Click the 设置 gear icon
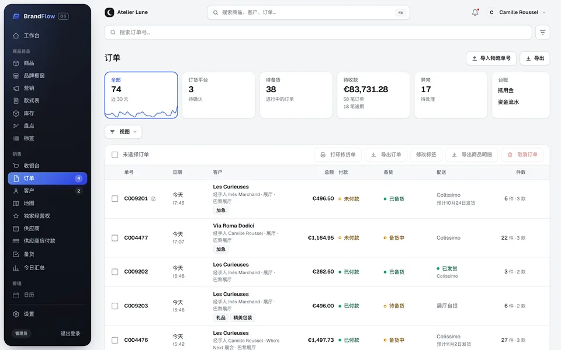The width and height of the screenshot is (561, 350). pos(16,314)
